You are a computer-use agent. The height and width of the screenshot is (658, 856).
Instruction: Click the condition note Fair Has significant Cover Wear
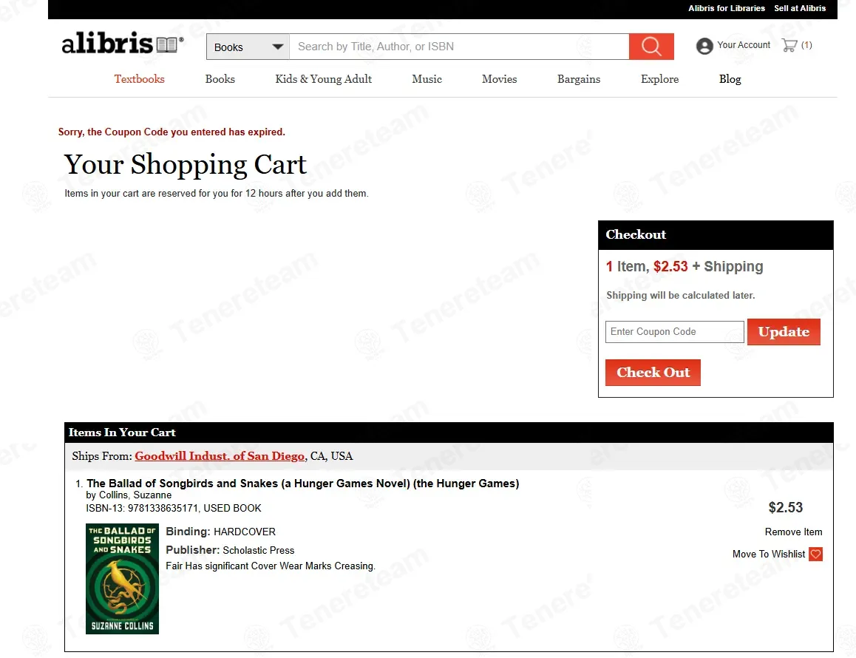coord(271,566)
